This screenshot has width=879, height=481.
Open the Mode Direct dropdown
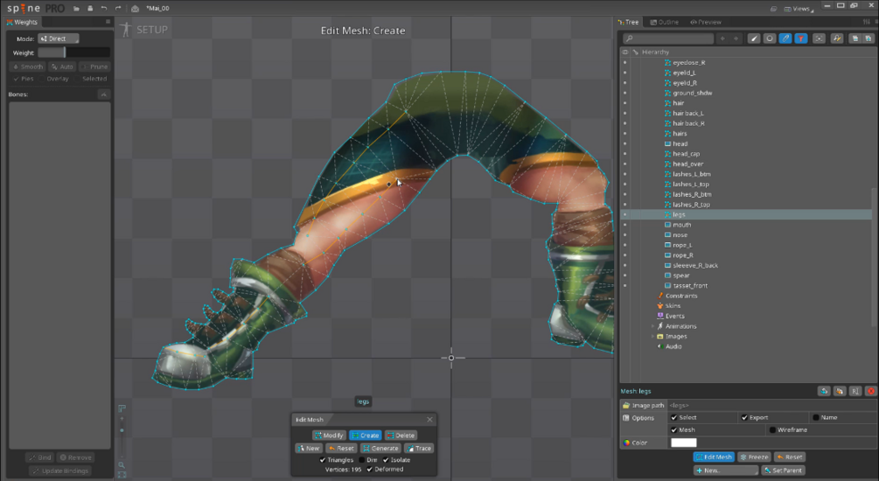[59, 38]
